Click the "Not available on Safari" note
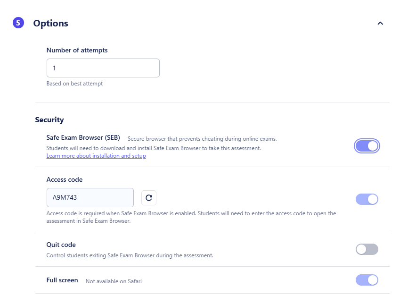The width and height of the screenshot is (408, 296). pos(114,281)
